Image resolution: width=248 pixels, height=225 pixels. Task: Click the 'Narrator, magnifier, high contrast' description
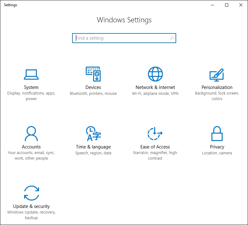click(x=155, y=156)
